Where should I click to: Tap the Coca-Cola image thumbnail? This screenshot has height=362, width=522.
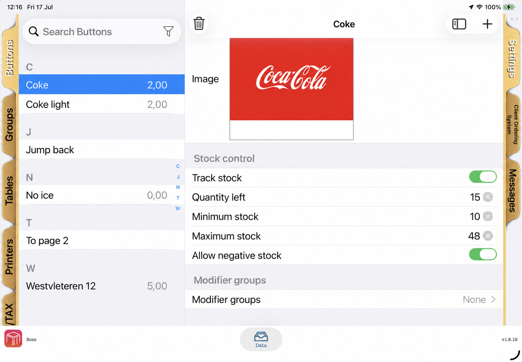(291, 89)
